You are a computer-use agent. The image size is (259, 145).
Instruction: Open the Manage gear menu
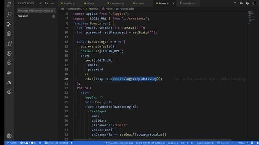pyautogui.click(x=9, y=136)
